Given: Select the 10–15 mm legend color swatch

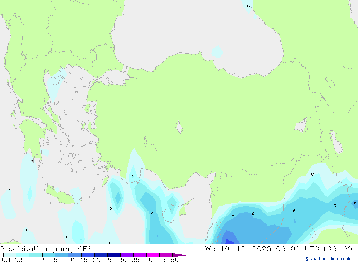Looking at the screenshot, I should (x=75, y=255).
